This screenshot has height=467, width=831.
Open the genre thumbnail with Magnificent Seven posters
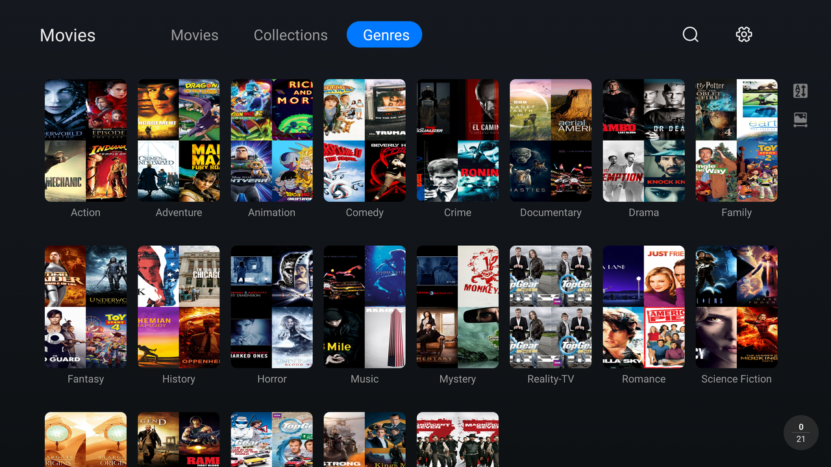point(458,440)
